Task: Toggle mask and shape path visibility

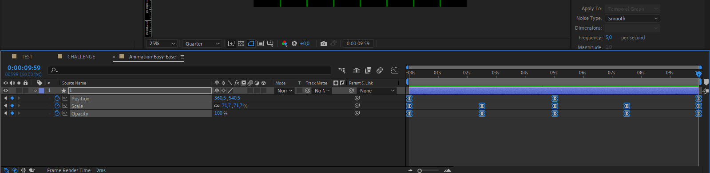Action: tap(251, 43)
